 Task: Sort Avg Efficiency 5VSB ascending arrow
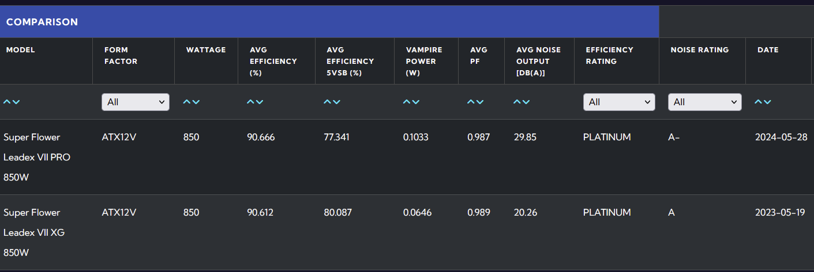pos(328,102)
